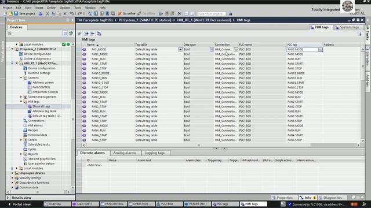Collapse the Screens folder
The width and height of the screenshot is (371, 208).
[21, 77]
